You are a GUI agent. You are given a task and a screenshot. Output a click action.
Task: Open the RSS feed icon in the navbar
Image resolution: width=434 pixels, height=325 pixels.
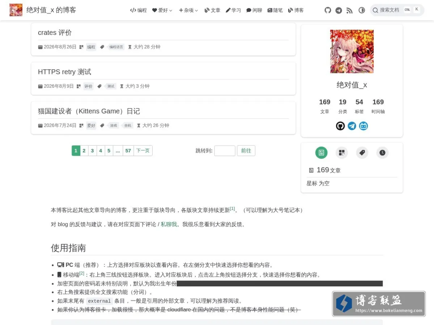click(x=349, y=10)
